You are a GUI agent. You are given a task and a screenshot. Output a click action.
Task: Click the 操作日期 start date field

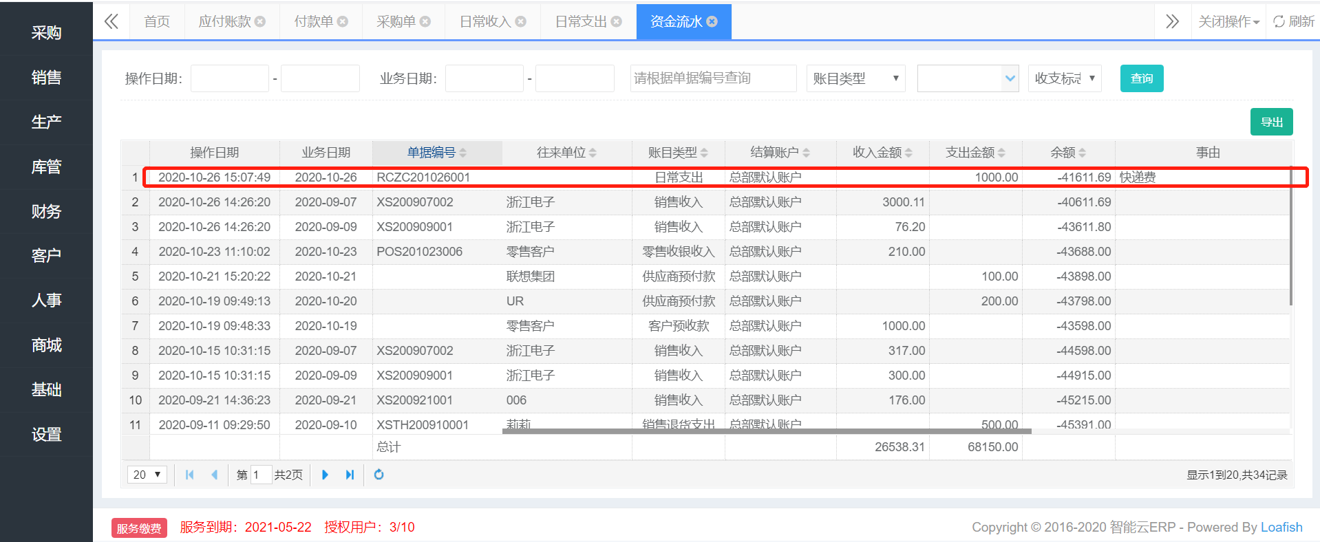[230, 78]
